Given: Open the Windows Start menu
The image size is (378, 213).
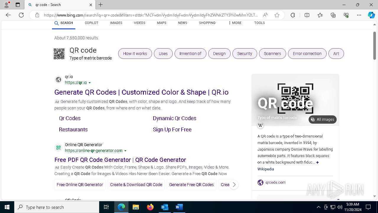Looking at the screenshot, I should (x=7, y=207).
